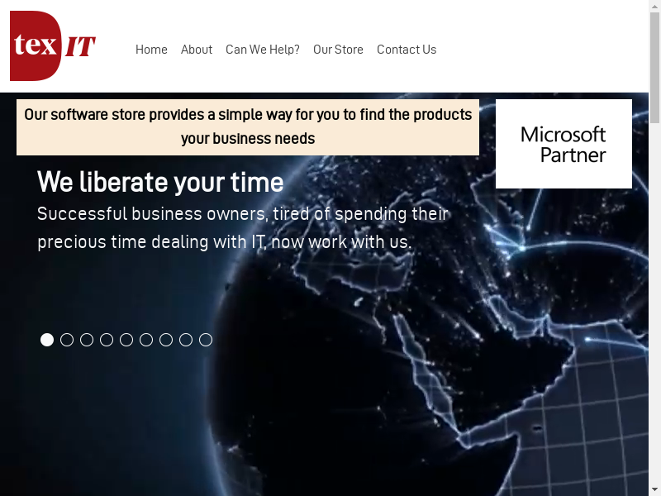Navigate to Our Store
Screen dimensions: 661x496
click(x=338, y=50)
